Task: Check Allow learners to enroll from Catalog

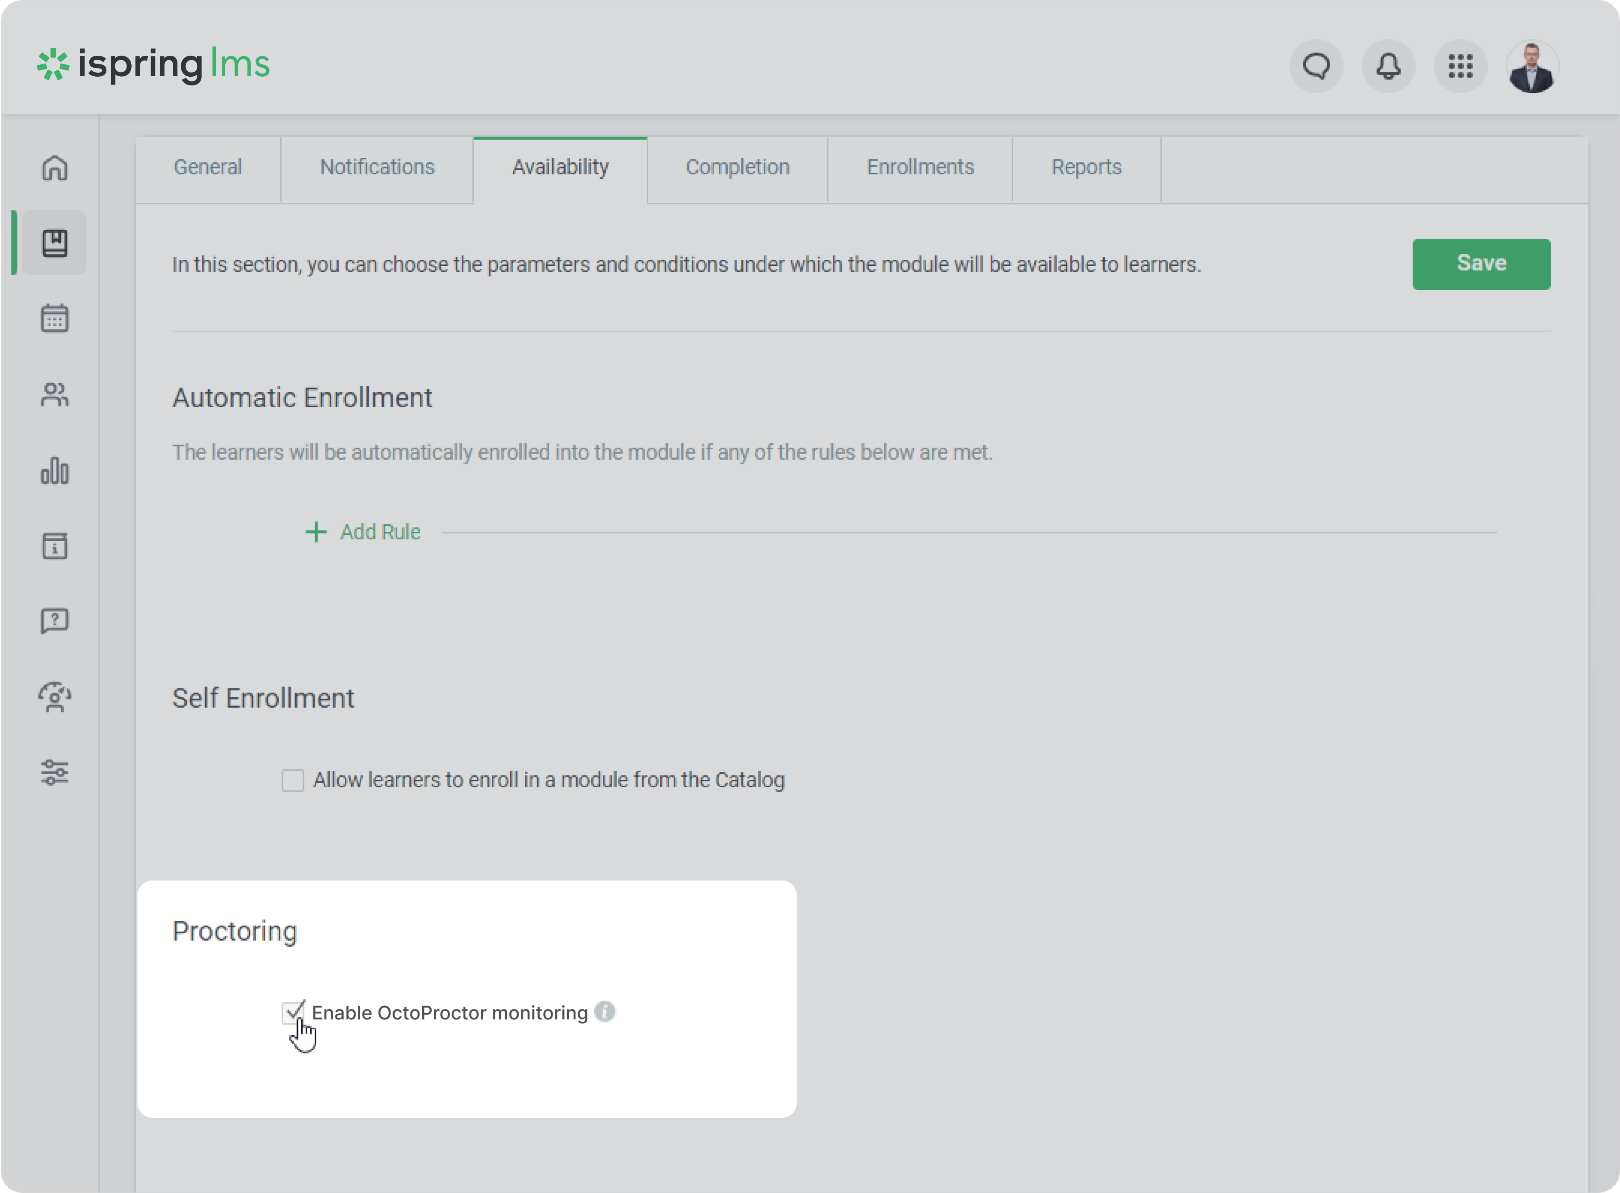Action: tap(293, 780)
